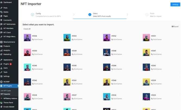This screenshot has height=110, width=181.
Task: Click the Comments bubble icon
Action: pos(2,20)
